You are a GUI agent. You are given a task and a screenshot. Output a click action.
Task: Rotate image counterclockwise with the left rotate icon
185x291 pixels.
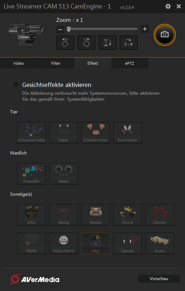pos(65,43)
